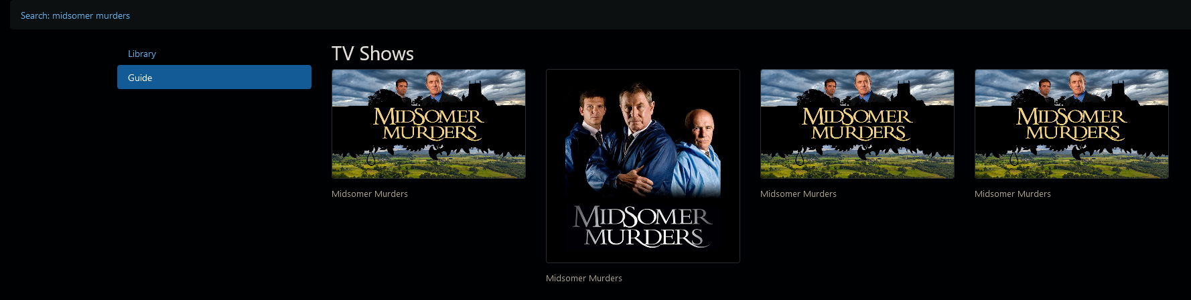This screenshot has width=1191, height=300.
Task: Open the third Midsomer Murders poster
Action: (x=857, y=124)
